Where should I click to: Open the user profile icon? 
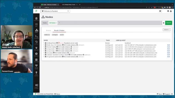tap(171, 11)
